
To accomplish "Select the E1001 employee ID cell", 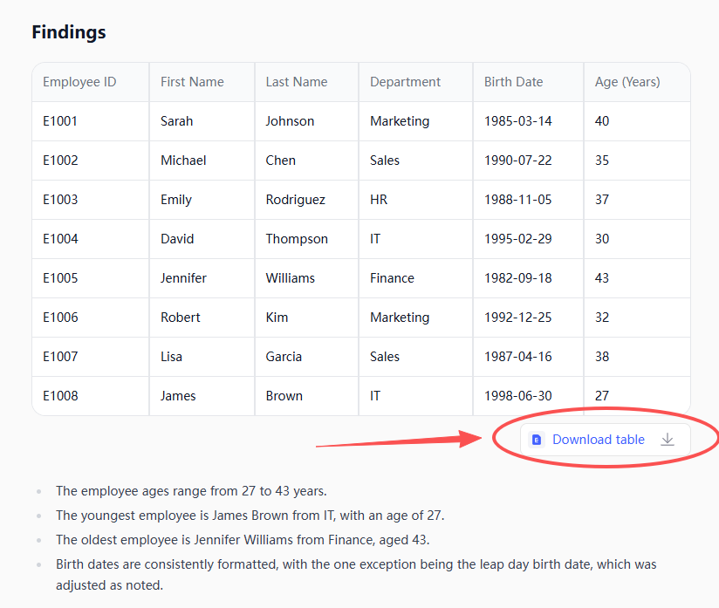I will click(x=60, y=121).
